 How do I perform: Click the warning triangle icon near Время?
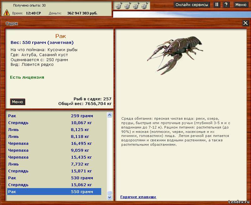tap(7, 13)
